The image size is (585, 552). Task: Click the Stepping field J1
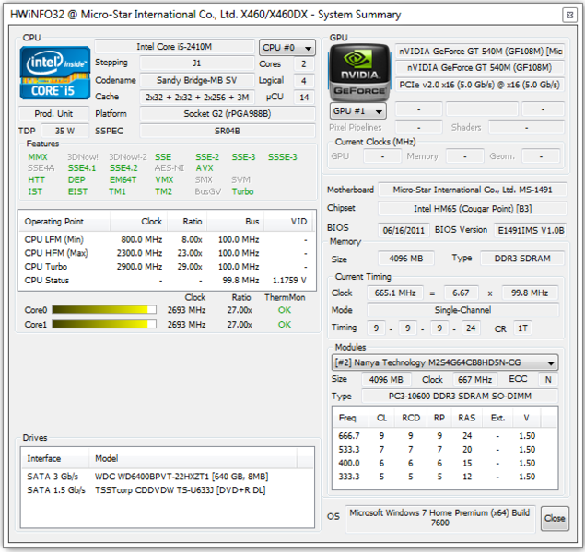pyautogui.click(x=196, y=63)
